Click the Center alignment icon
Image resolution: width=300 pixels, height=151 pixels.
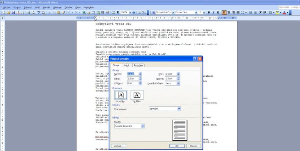click(228, 13)
